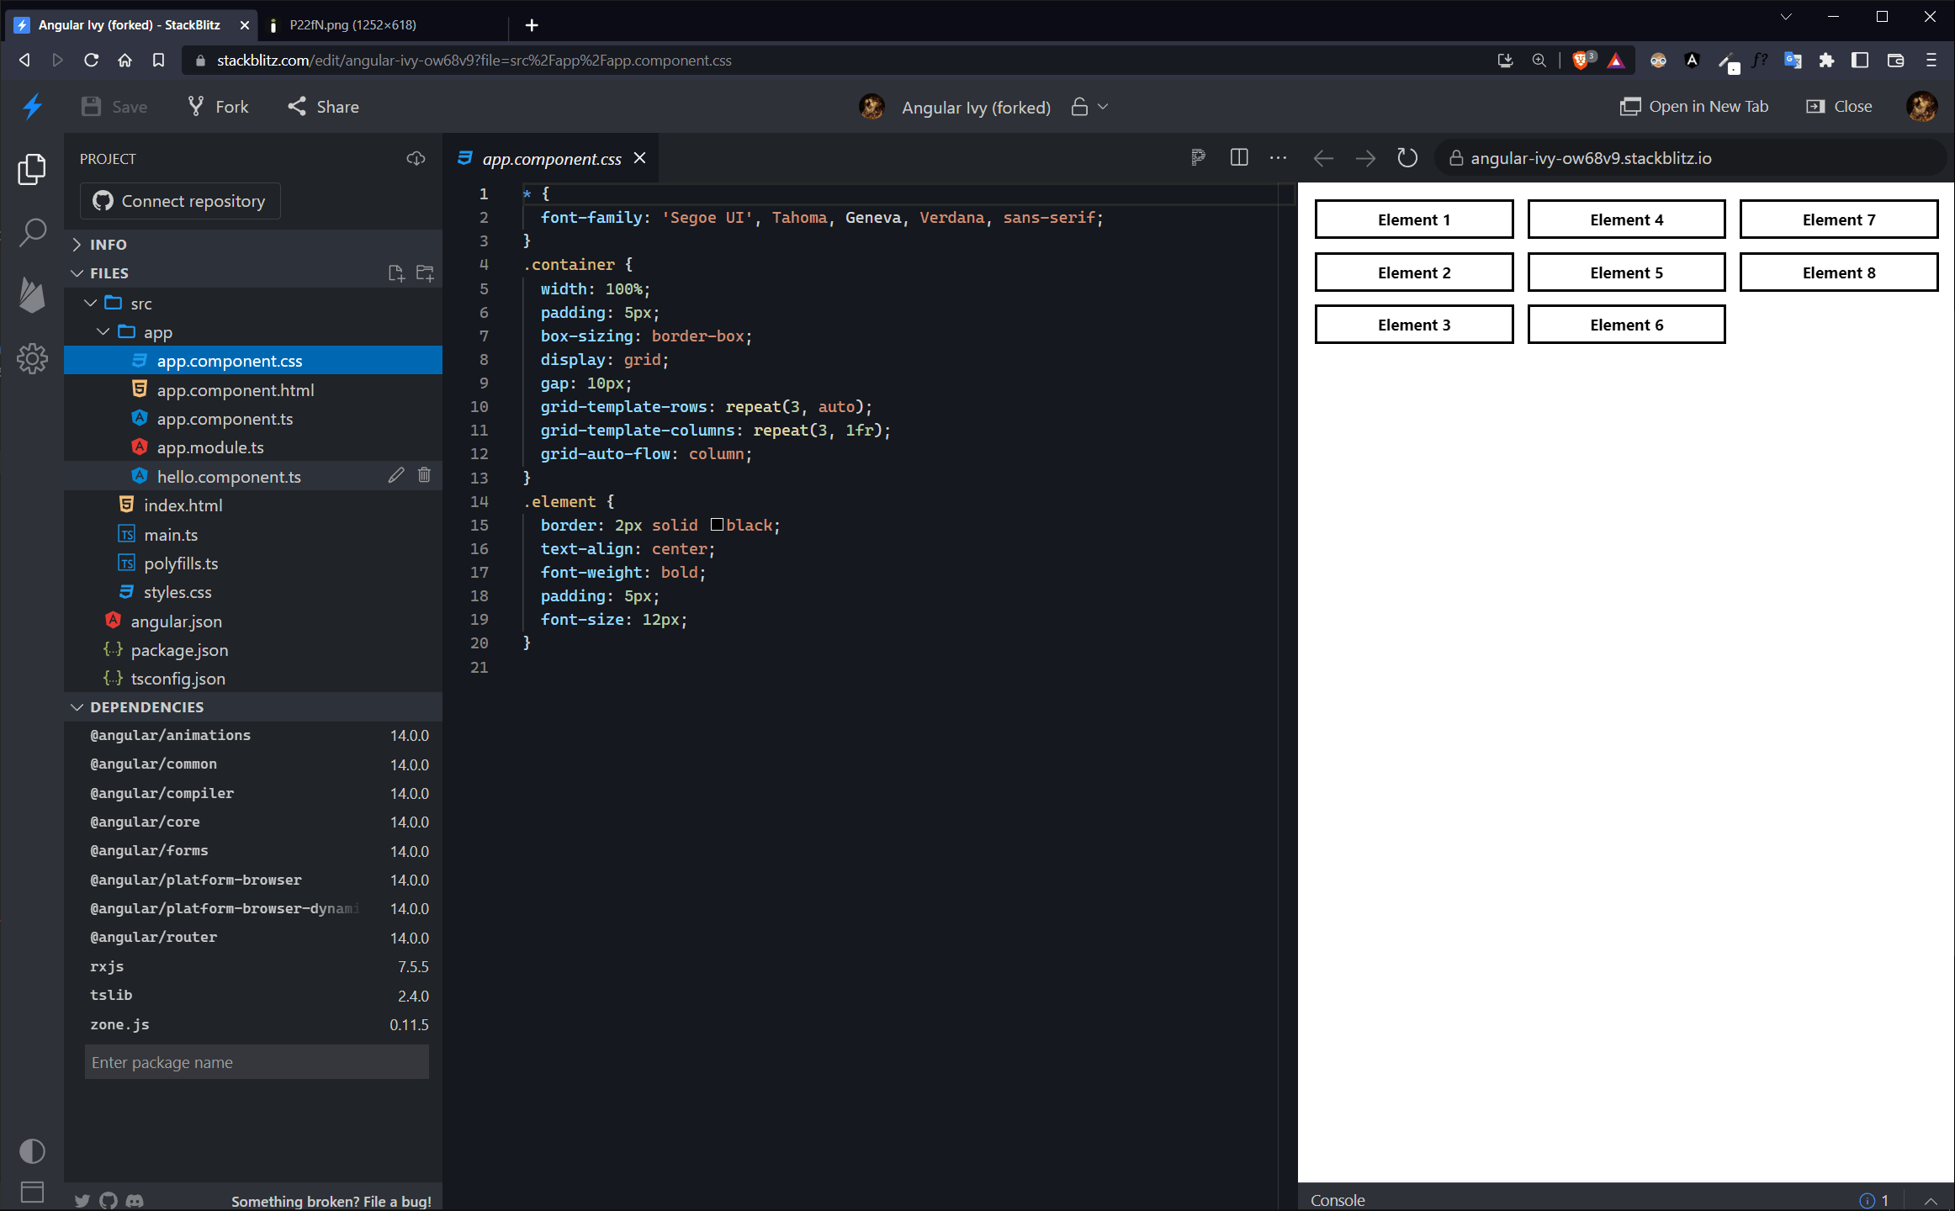The image size is (1955, 1211).
Task: Toggle the bottom panel layout icon
Action: pyautogui.click(x=32, y=1191)
